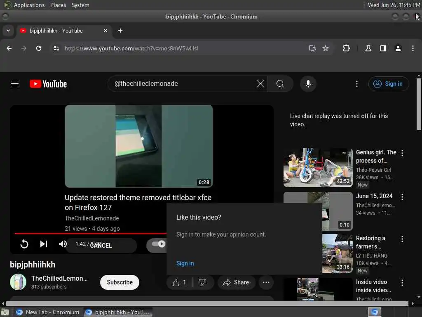
Task: Open June 15, 2024 video title
Action: tap(374, 196)
